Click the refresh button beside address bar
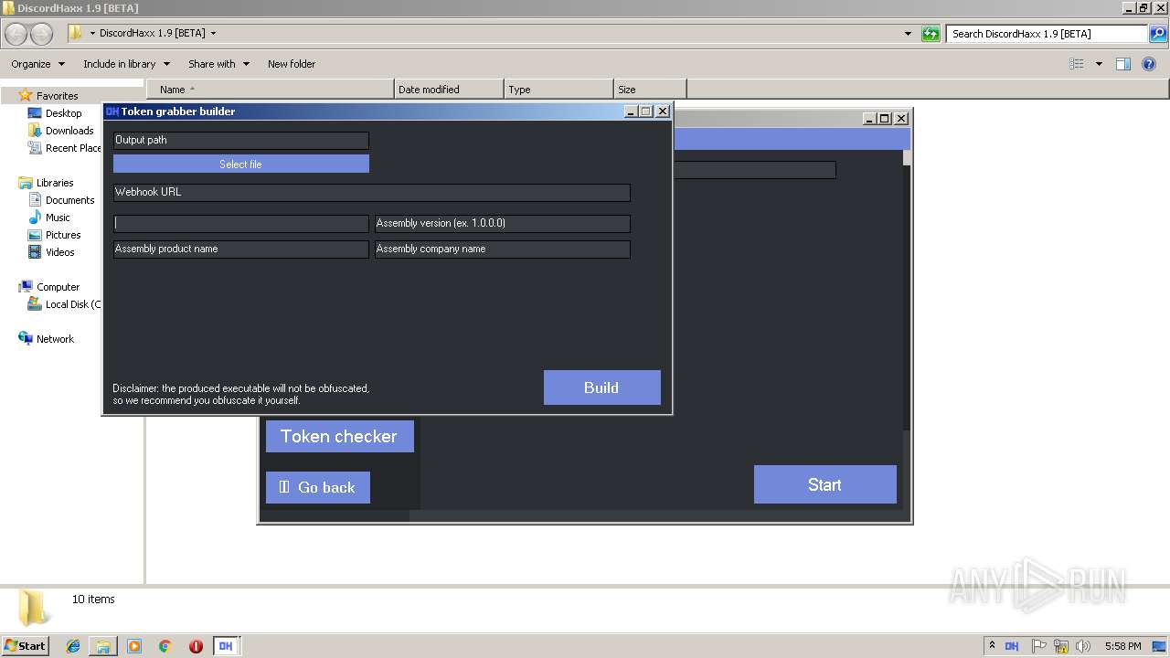The height and width of the screenshot is (658, 1170). 931,34
